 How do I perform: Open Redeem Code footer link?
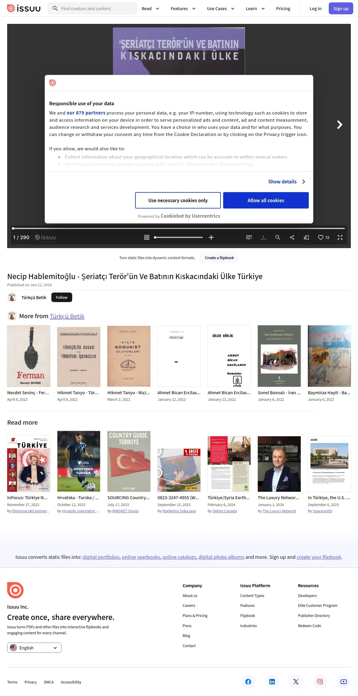309,626
